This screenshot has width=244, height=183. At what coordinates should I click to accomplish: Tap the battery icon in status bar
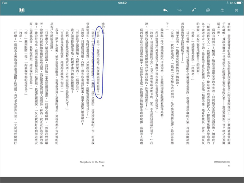(238, 2)
